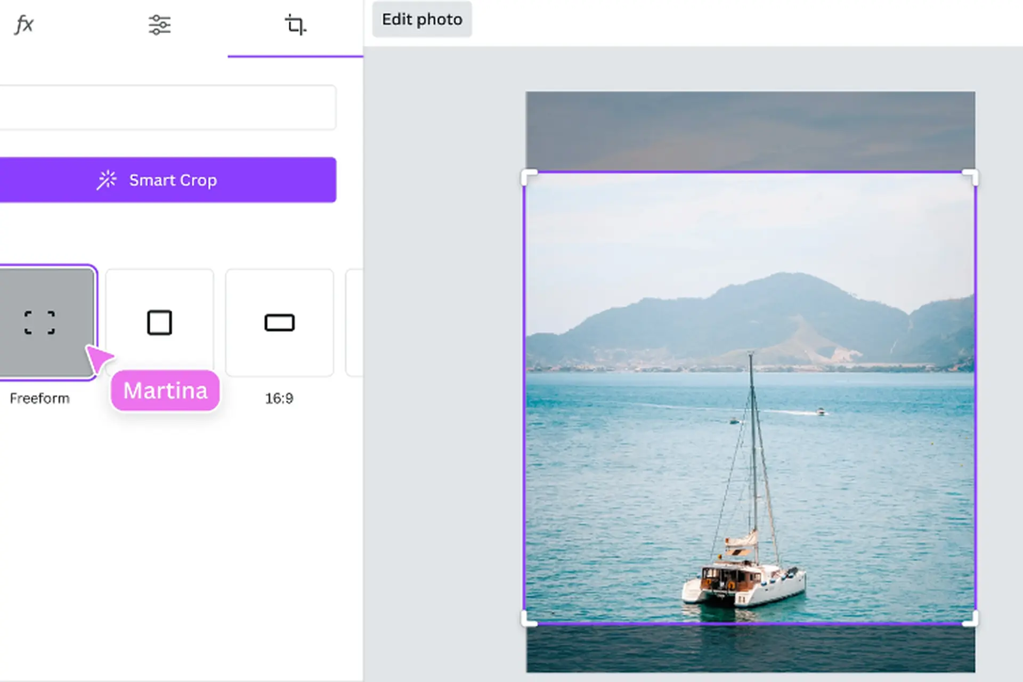This screenshot has width=1023, height=682.
Task: Select the crop tool tab
Action: (295, 25)
